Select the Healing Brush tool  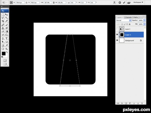(3, 25)
